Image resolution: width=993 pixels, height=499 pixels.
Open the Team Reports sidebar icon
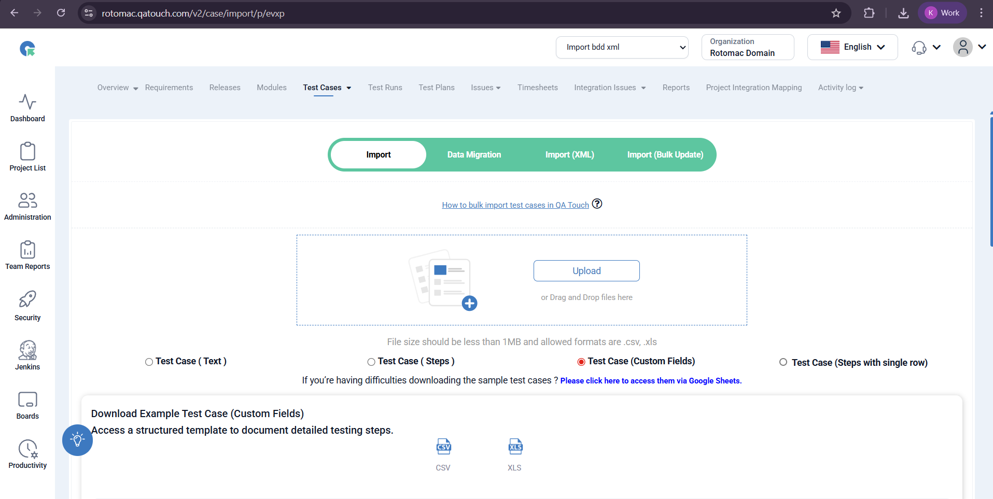[27, 255]
